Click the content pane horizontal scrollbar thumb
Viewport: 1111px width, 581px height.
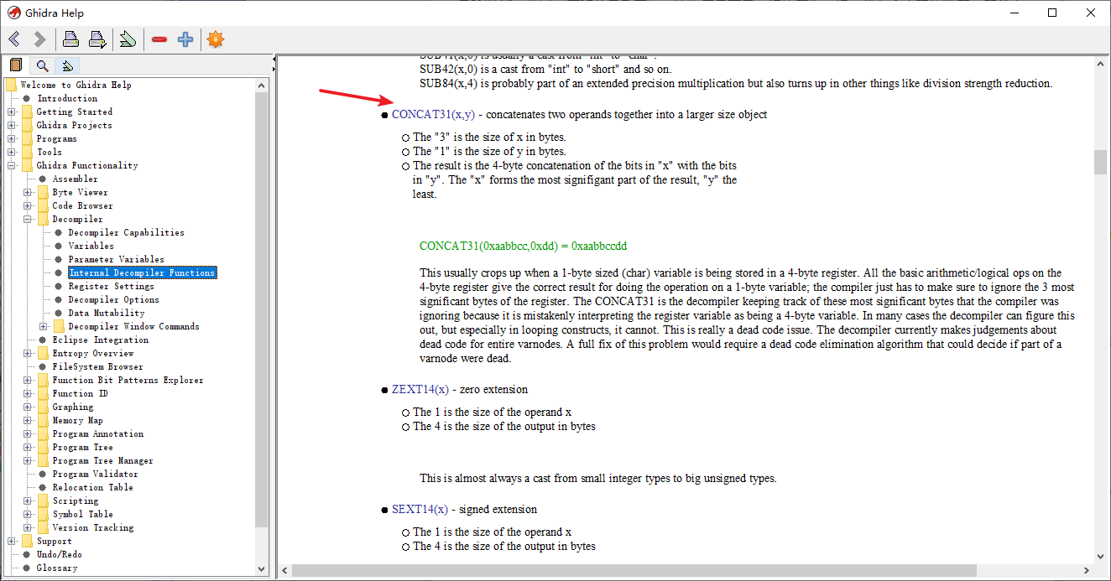pyautogui.click(x=634, y=570)
